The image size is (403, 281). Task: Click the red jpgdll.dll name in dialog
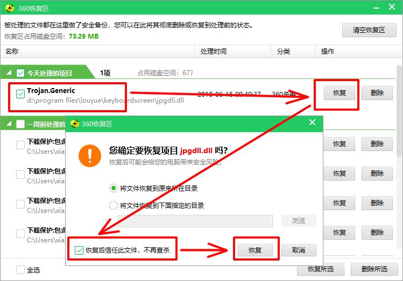pyautogui.click(x=196, y=150)
